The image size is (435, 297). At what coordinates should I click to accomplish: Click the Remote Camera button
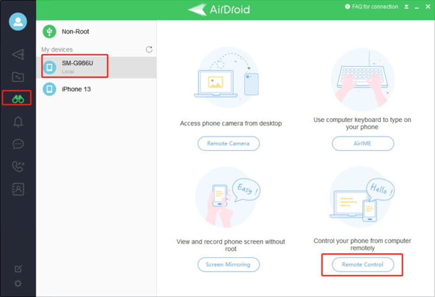(228, 143)
